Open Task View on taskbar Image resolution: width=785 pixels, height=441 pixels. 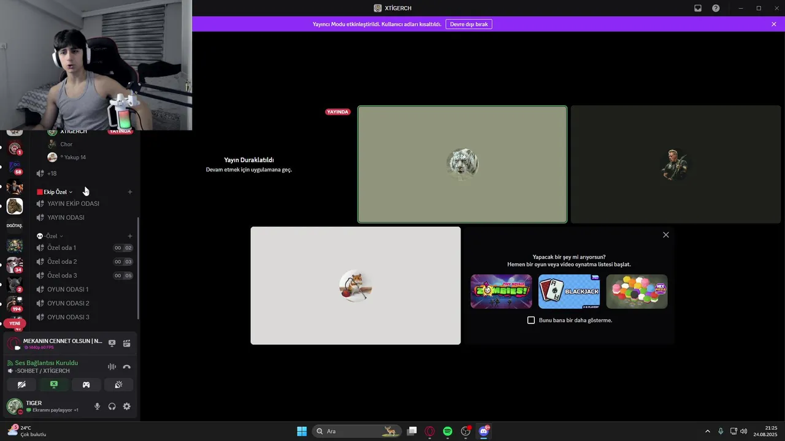click(412, 431)
